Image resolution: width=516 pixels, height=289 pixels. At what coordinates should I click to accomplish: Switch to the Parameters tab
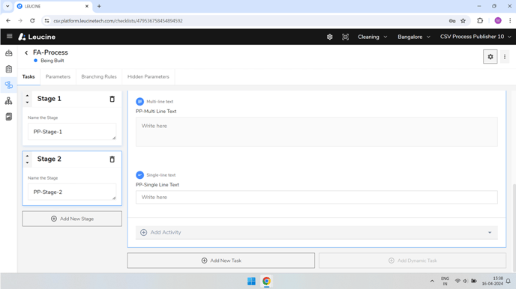coord(58,76)
